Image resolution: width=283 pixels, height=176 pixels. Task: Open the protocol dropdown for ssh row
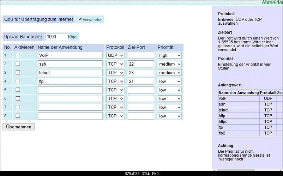tap(115, 64)
